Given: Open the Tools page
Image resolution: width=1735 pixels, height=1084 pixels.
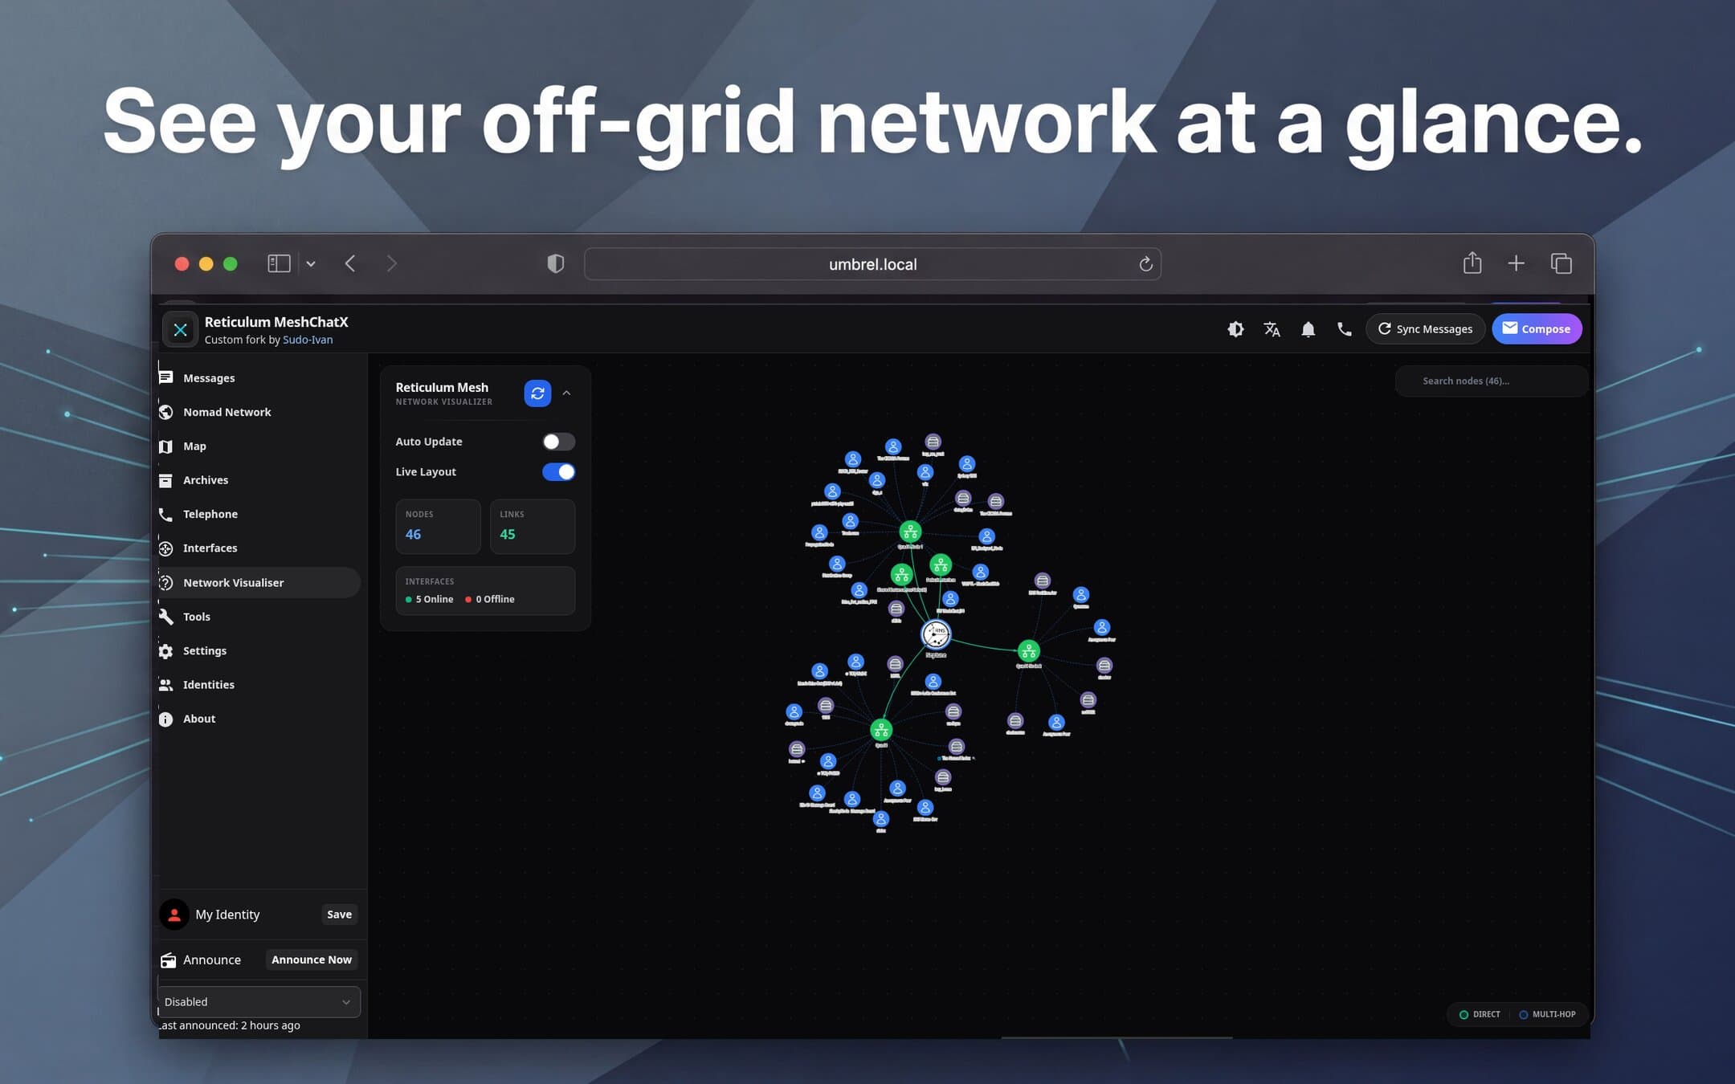Looking at the screenshot, I should (259, 617).
